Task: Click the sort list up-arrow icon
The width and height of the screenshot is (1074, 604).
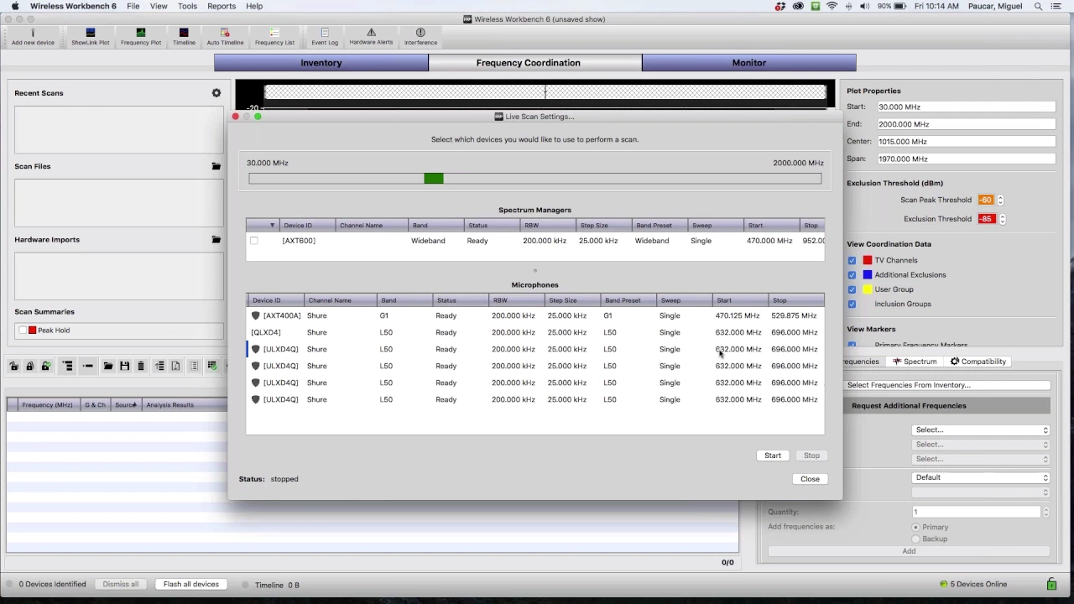Action: pos(159,366)
